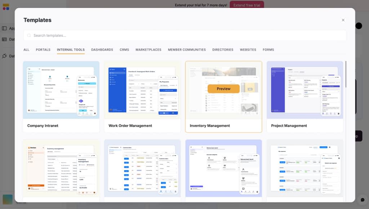Click the Company Intranet title text

pyautogui.click(x=43, y=126)
